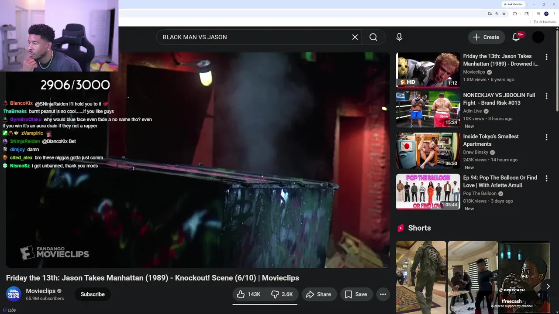Show next Shorts with right chevron
The height and width of the screenshot is (314, 559).
pyautogui.click(x=548, y=286)
